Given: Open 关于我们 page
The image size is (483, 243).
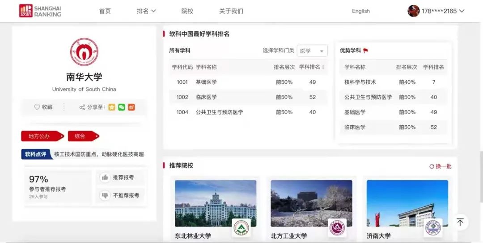Looking at the screenshot, I should (231, 11).
